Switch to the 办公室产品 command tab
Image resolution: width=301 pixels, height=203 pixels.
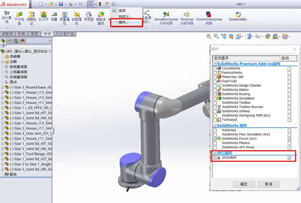[65, 34]
